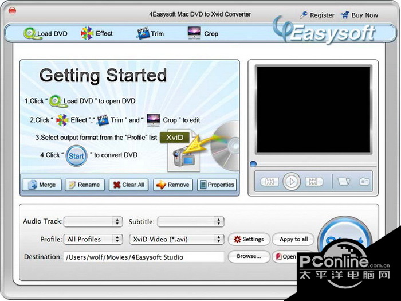The image size is (401, 301).
Task: Click the Destination path field
Action: coord(144,257)
